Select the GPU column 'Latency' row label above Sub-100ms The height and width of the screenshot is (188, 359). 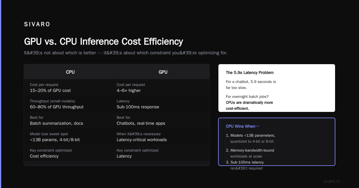click(x=123, y=101)
